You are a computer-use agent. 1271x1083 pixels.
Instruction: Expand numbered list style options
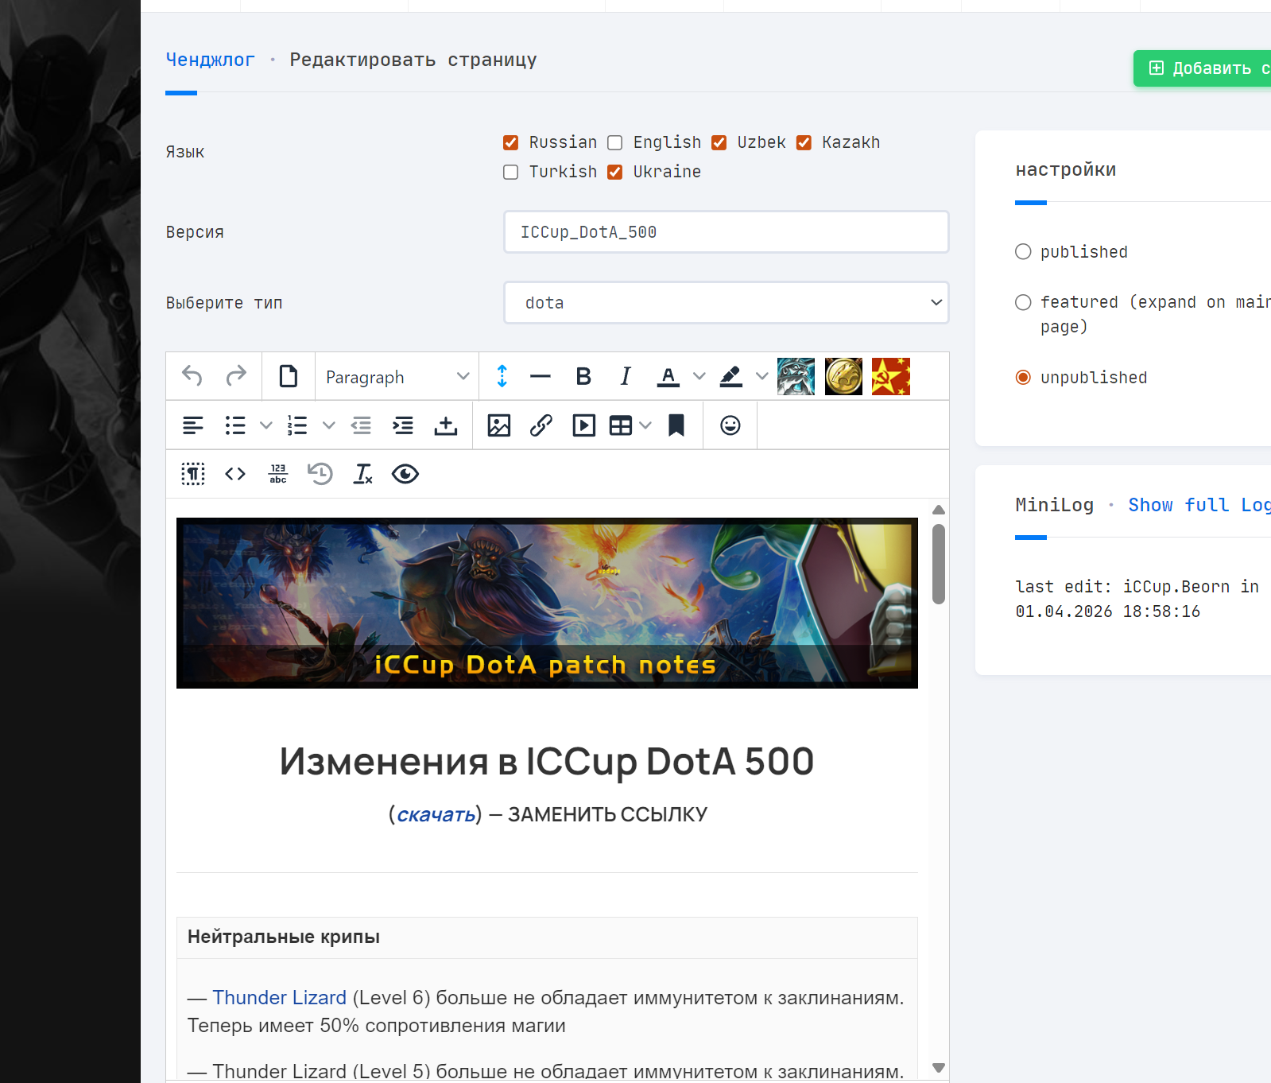click(x=329, y=425)
